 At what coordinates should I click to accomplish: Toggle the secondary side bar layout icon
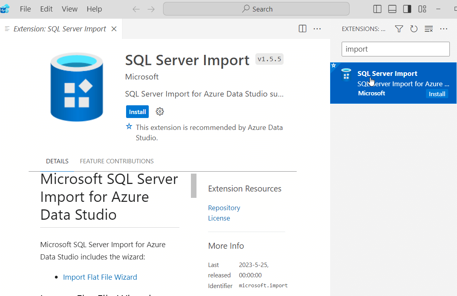pyautogui.click(x=407, y=9)
